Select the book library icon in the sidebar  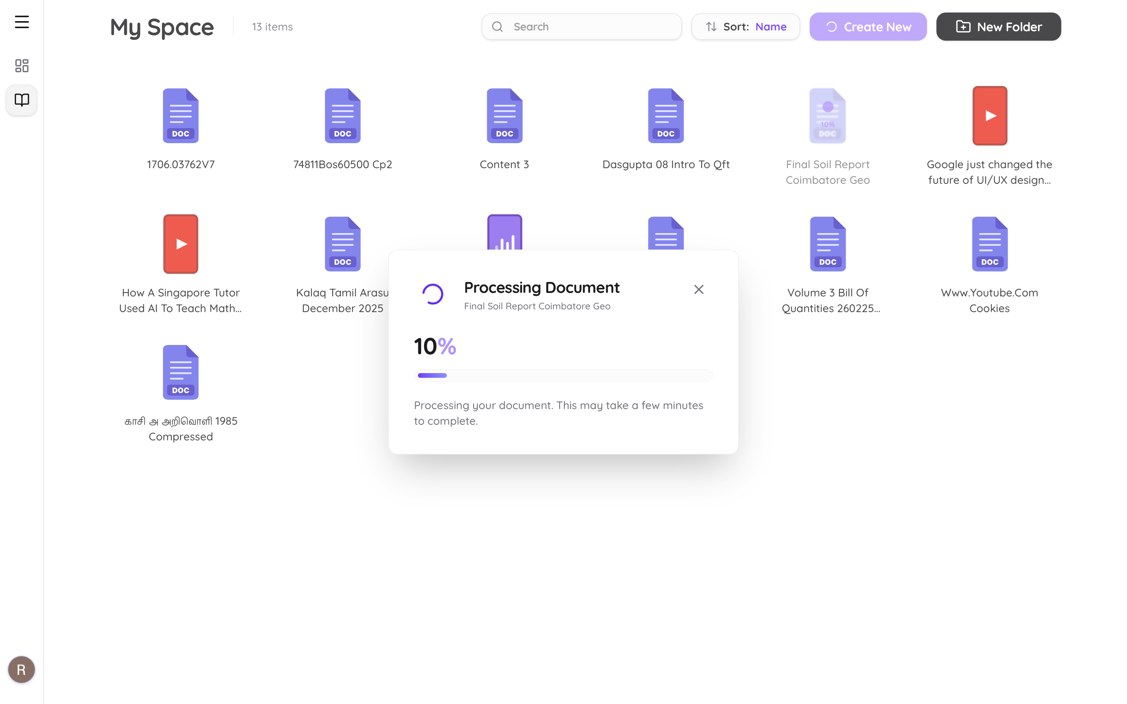(x=22, y=100)
